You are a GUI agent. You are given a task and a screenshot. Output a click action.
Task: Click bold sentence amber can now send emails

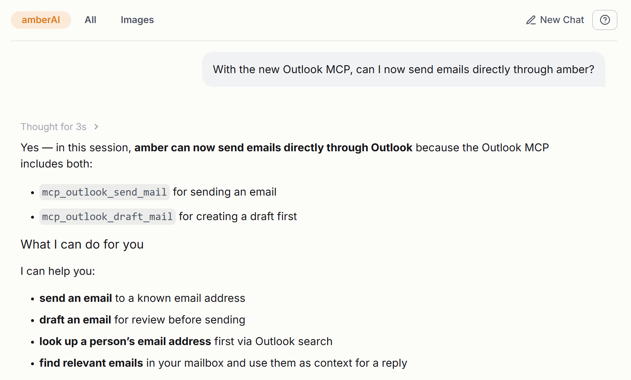pyautogui.click(x=273, y=148)
